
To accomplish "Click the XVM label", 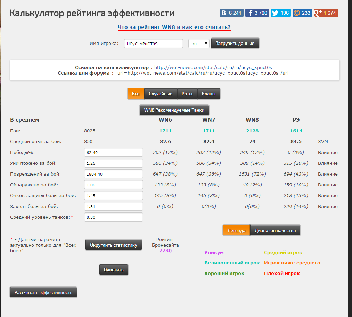I will tap(323, 141).
